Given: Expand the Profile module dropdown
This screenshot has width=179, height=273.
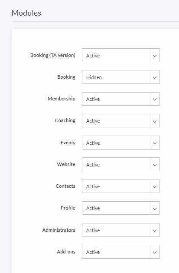Looking at the screenshot, I should [121, 208].
